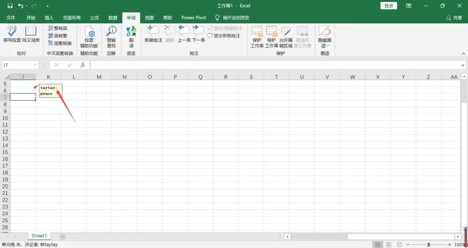Image resolution: width=468 pixels, height=248 pixels.
Task: Run 拼写检查 spelling check
Action: click(12, 35)
